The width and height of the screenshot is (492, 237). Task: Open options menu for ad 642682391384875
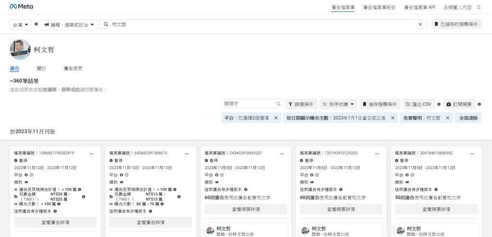[187, 154]
